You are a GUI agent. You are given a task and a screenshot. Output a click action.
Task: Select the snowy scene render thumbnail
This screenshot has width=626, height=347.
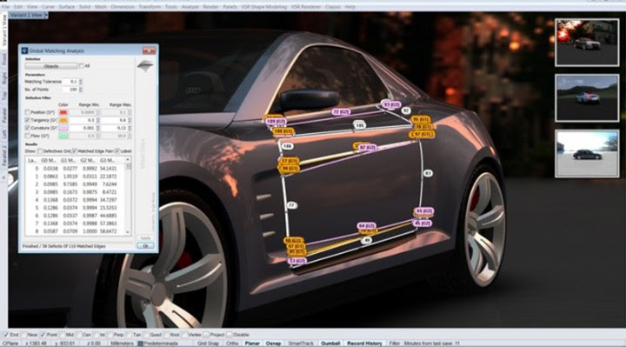coord(587,153)
